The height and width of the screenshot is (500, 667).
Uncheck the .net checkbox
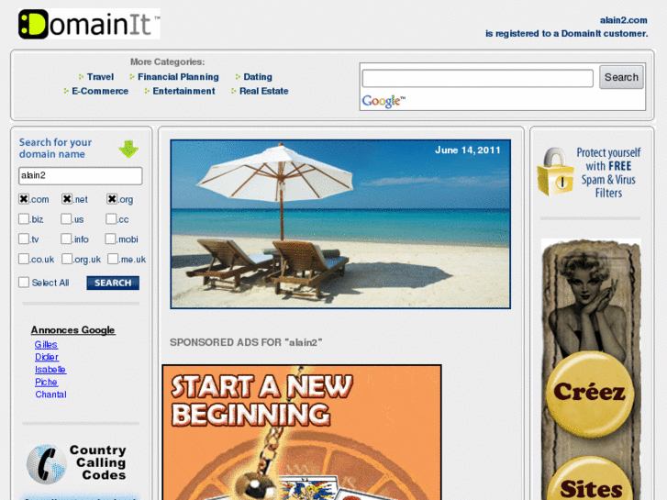(66, 199)
